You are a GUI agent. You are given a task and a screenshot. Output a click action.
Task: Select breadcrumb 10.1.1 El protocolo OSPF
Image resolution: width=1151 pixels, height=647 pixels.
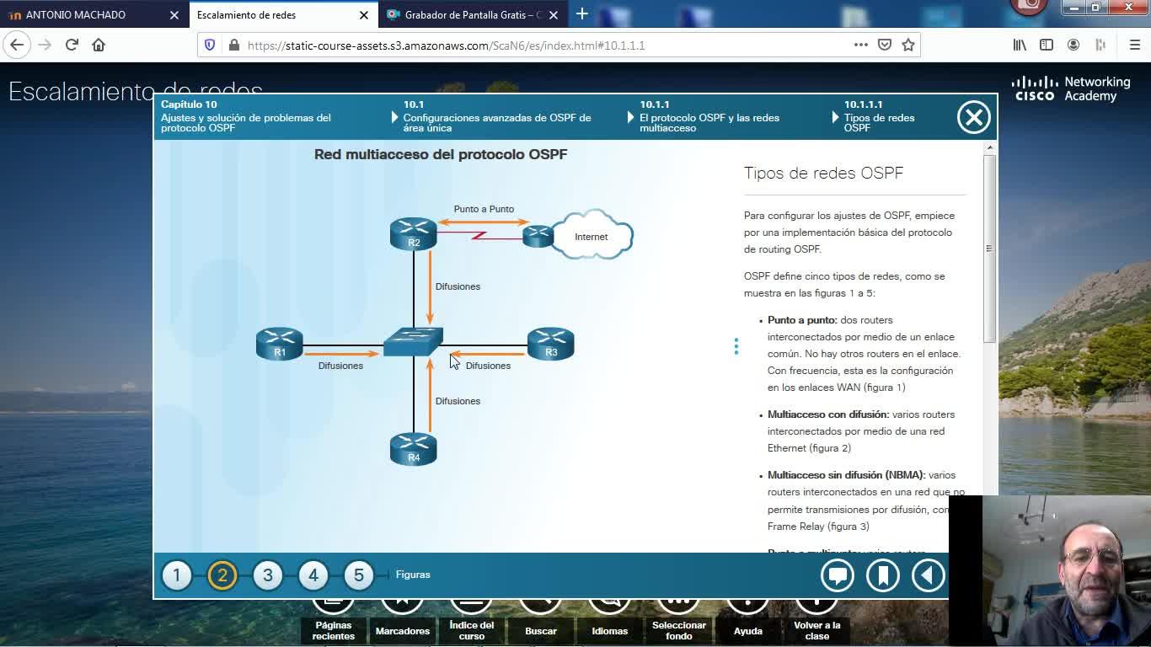point(709,117)
